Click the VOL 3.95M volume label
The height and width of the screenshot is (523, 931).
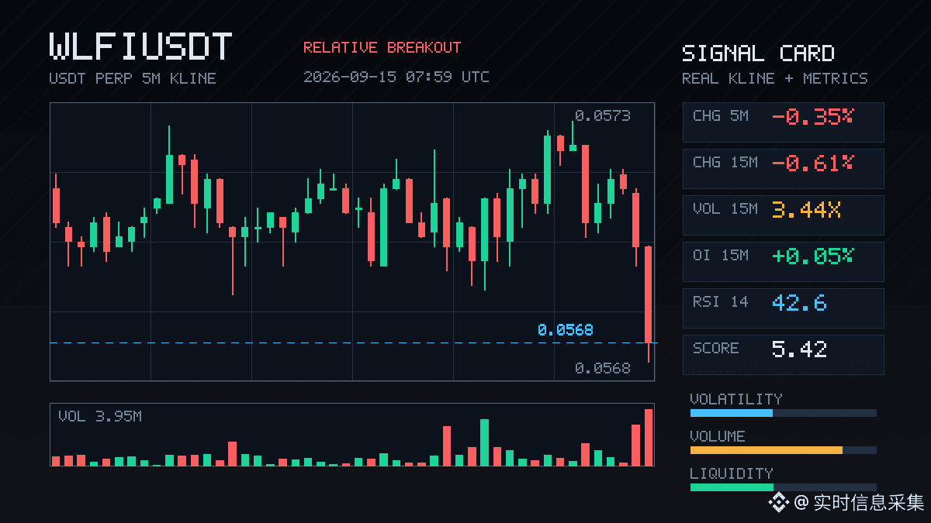100,417
